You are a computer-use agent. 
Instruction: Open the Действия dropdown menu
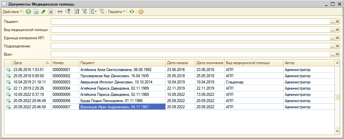coord(12,11)
